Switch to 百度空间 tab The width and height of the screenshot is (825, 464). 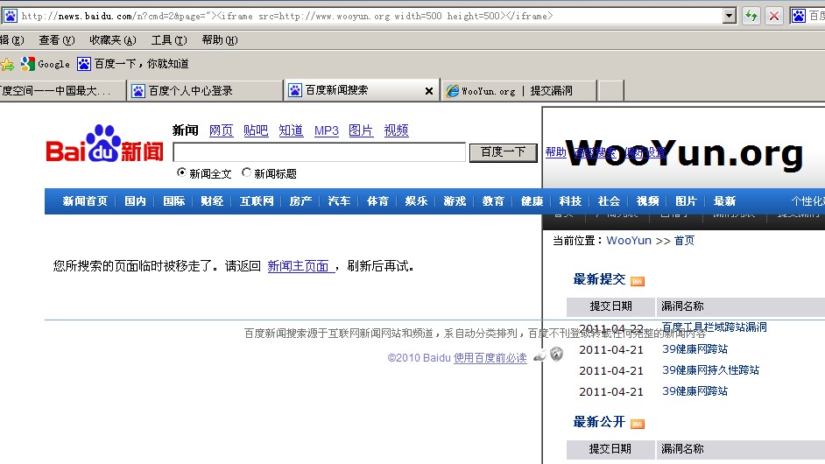pos(62,90)
